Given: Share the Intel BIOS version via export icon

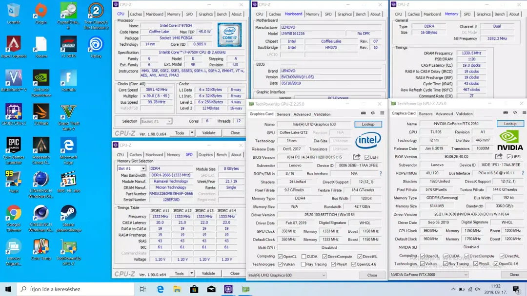Looking at the screenshot, I should (356, 157).
